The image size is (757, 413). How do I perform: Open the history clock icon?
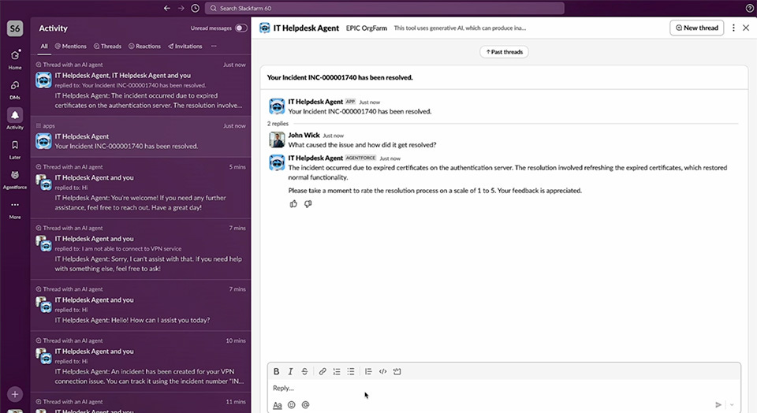tap(195, 8)
